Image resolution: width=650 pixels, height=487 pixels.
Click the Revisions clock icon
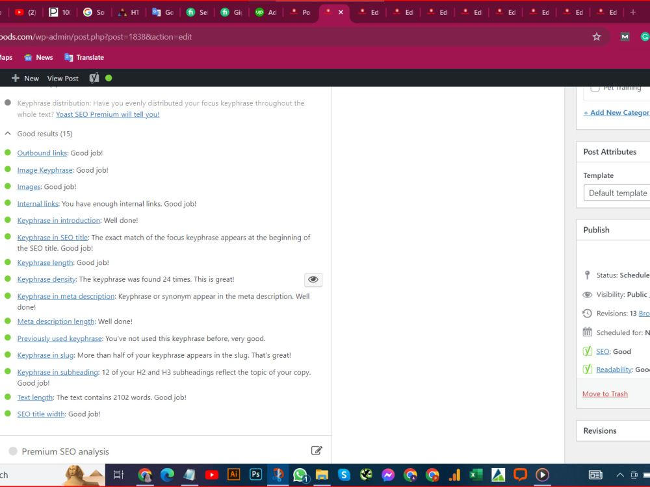(587, 314)
